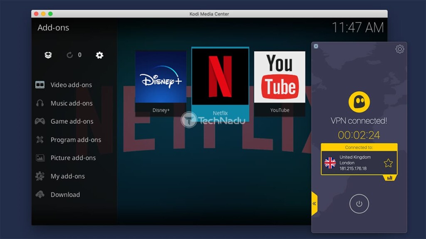The width and height of the screenshot is (426, 239).
Task: Disconnect VPN with the power button
Action: coord(359,203)
